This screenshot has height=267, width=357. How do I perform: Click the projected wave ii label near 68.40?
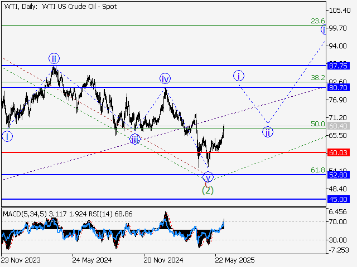(268, 132)
